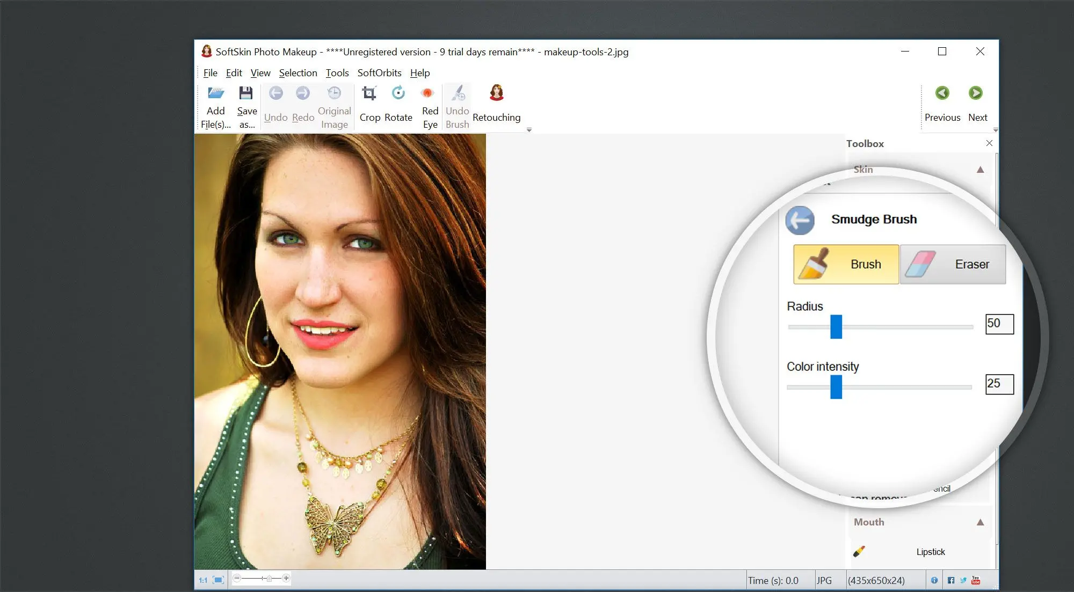The image size is (1074, 592).
Task: Click Undo Brush button
Action: click(x=456, y=105)
